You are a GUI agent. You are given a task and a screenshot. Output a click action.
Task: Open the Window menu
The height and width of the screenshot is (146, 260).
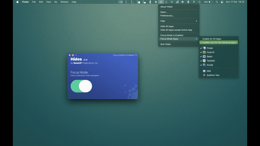coord(64,2)
